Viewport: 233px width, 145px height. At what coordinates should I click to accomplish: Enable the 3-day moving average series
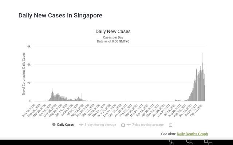pyautogui.click(x=100, y=125)
